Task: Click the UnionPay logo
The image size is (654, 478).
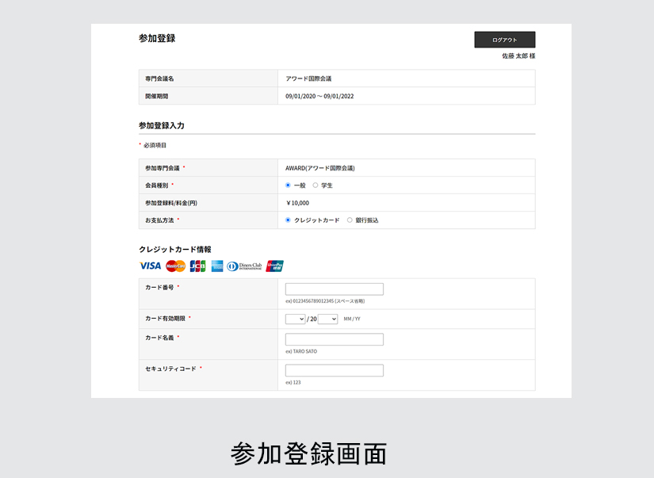Action: coord(275,266)
